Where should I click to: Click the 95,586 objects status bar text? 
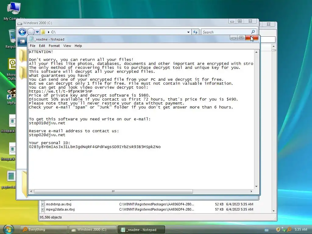(x=51, y=217)
